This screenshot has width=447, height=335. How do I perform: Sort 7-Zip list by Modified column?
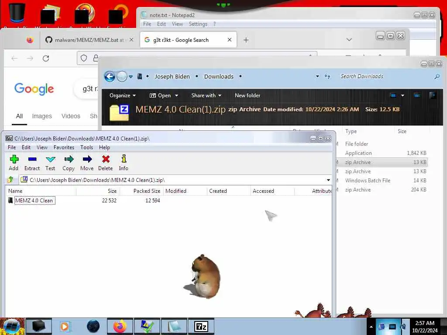[x=185, y=191]
